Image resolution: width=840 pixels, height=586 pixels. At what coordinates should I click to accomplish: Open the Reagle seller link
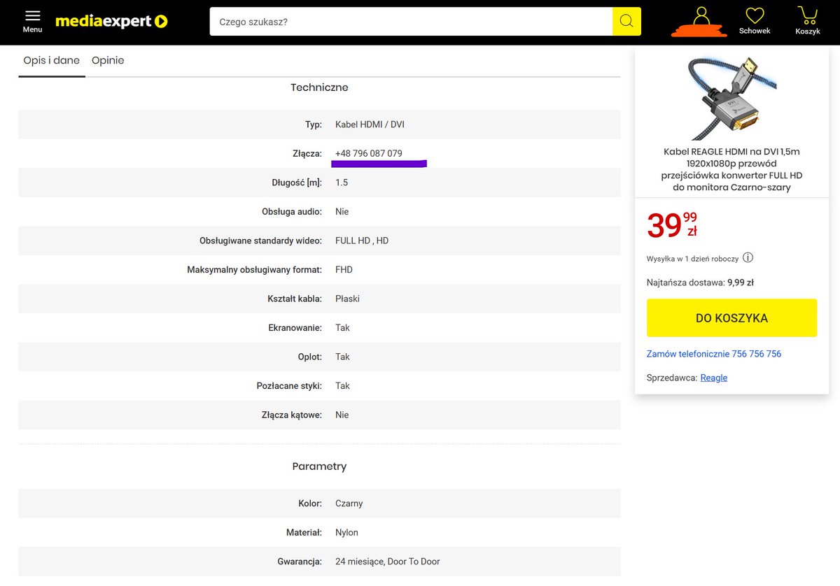[714, 378]
